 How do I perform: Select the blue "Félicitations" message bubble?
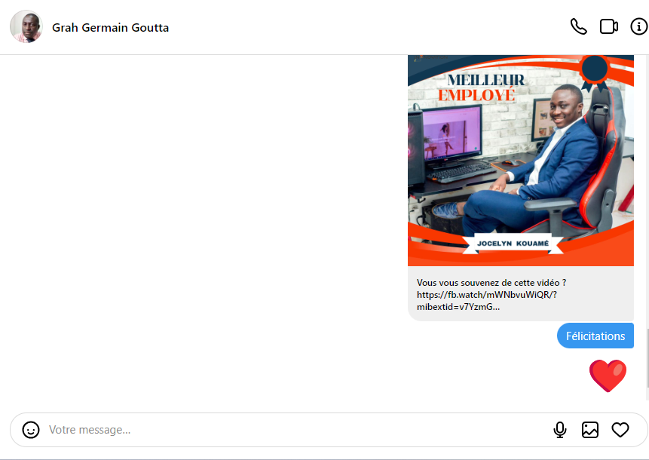click(595, 336)
